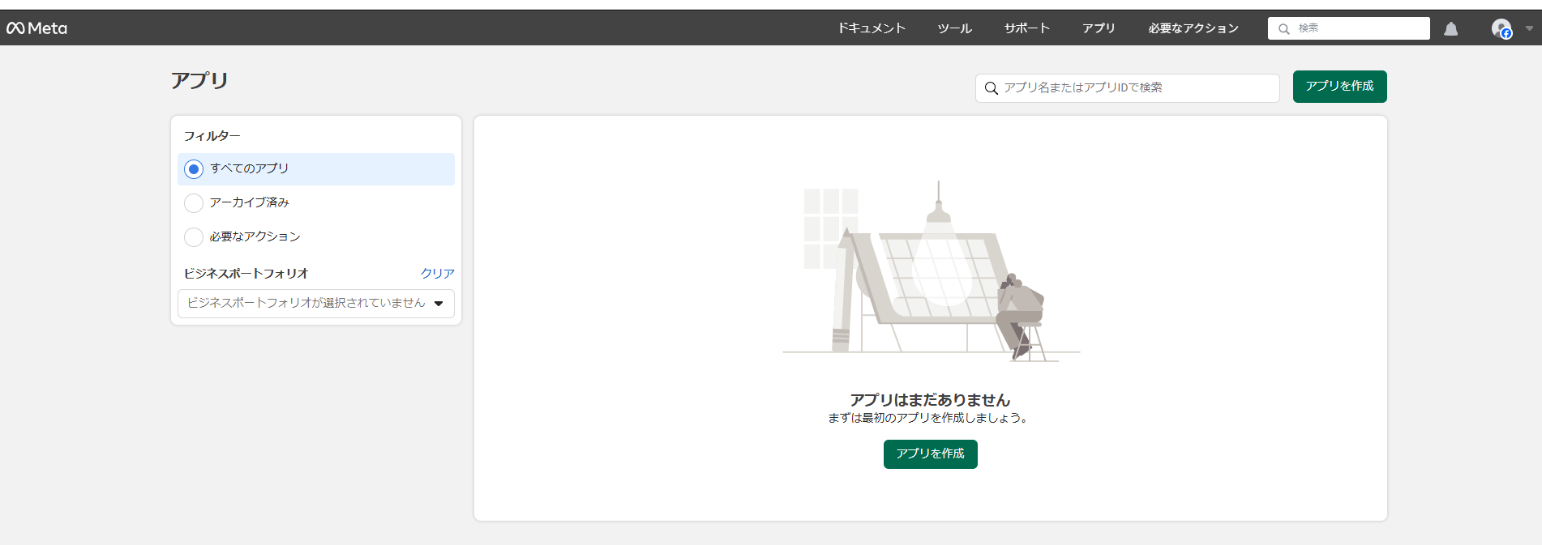
Task: Click the dropdown caret in portfolio selector
Action: click(439, 304)
